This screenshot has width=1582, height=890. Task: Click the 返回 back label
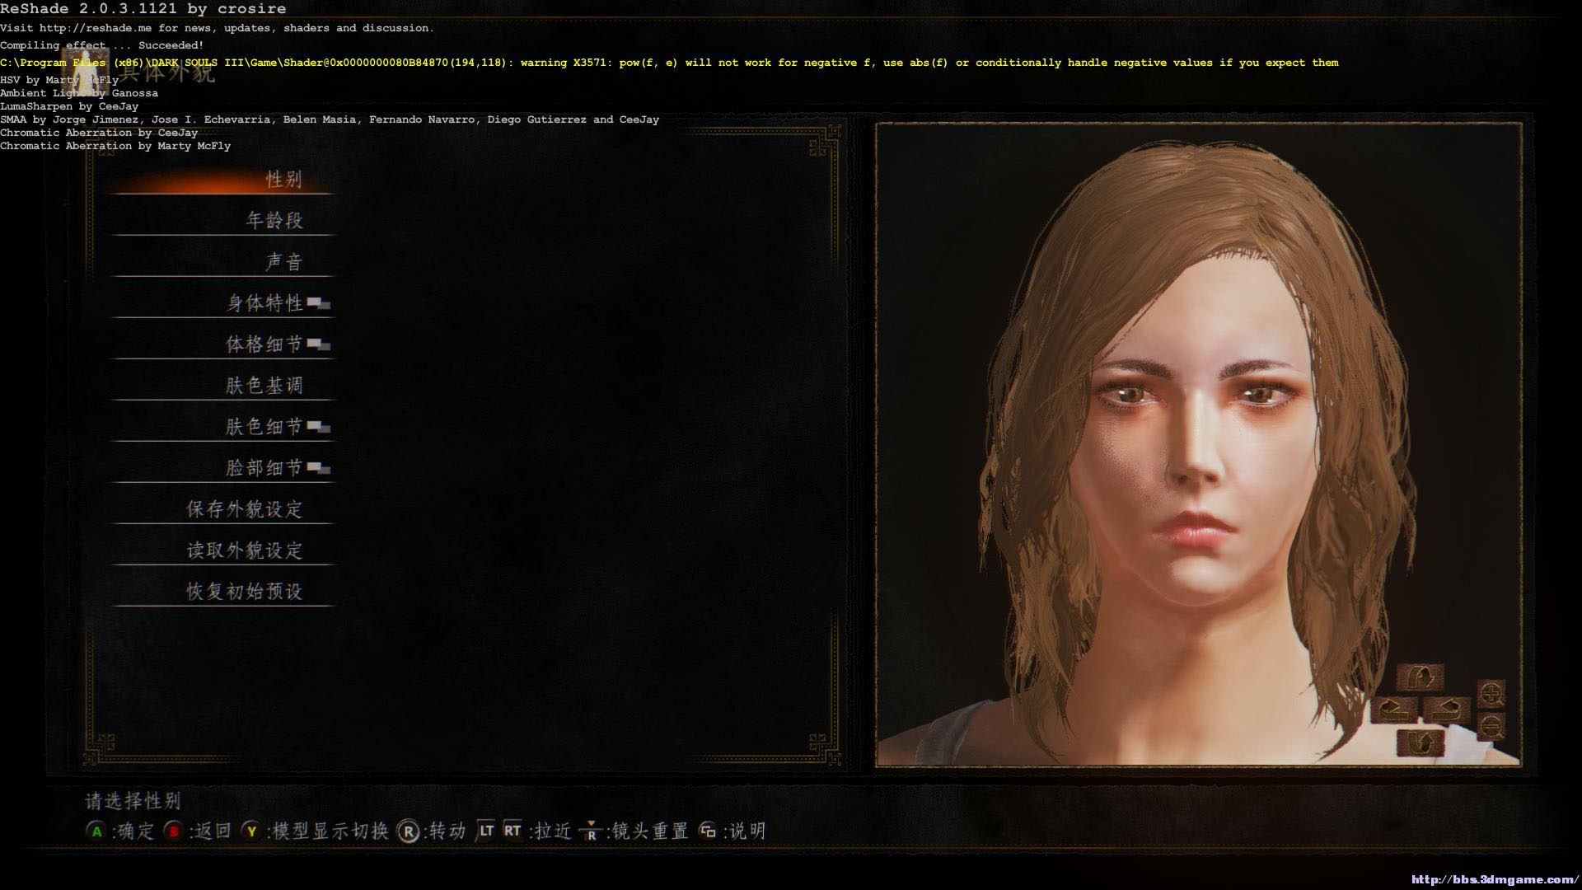(213, 831)
